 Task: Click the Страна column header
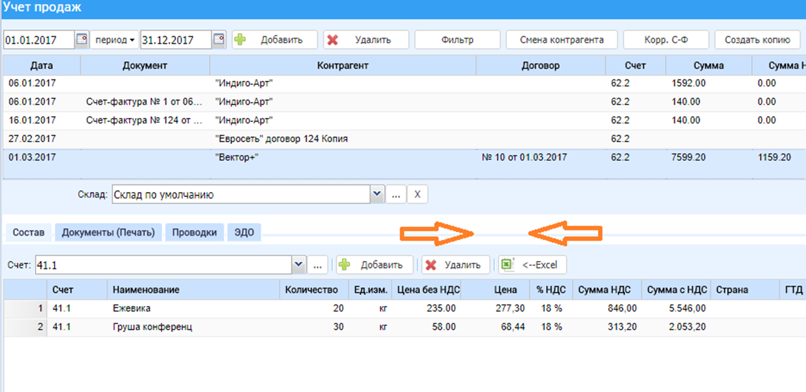(x=745, y=290)
